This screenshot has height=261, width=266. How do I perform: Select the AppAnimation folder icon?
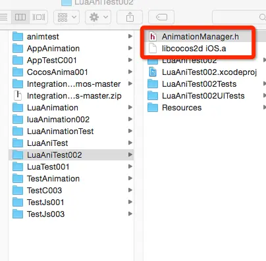coord(18,48)
